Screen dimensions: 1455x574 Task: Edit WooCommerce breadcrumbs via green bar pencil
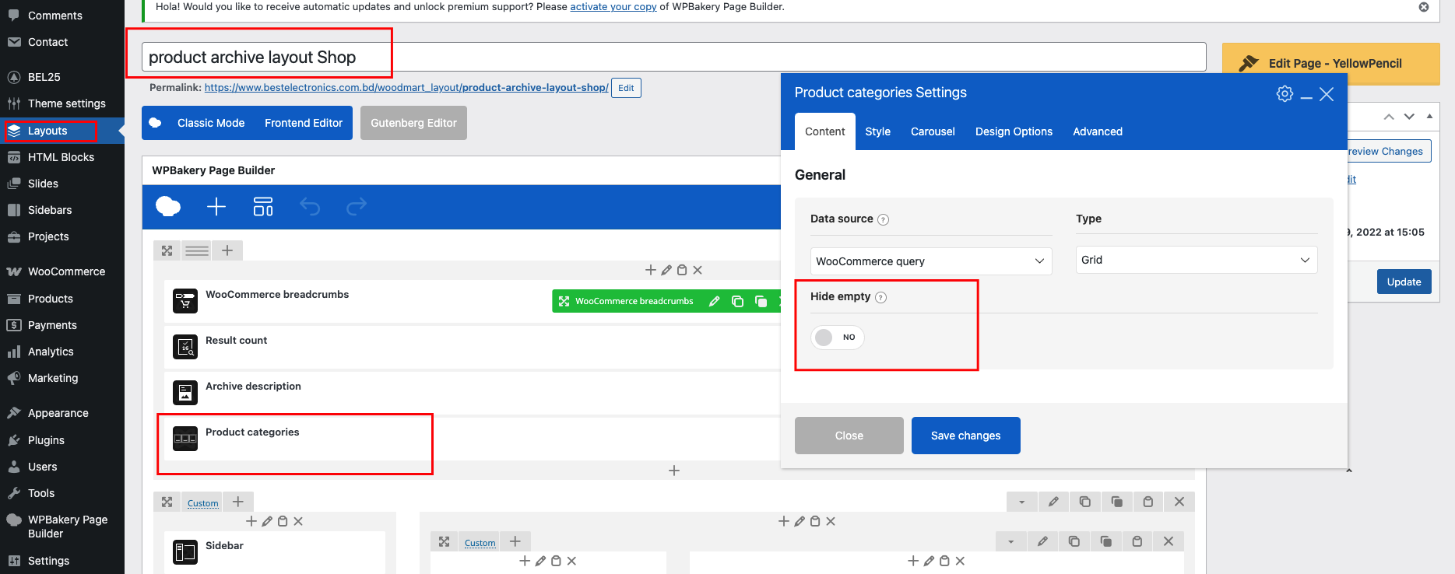[714, 301]
